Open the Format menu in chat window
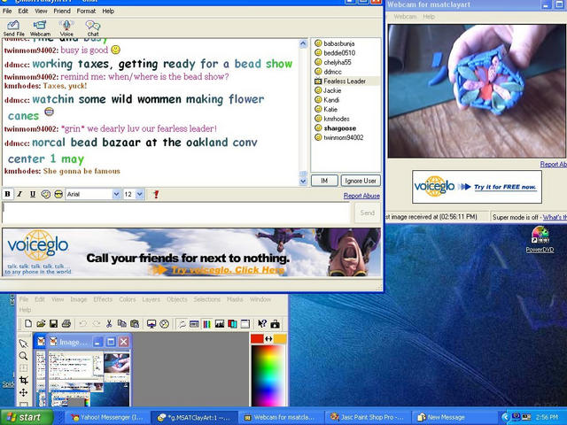Image resolution: width=567 pixels, height=425 pixels. (x=86, y=12)
